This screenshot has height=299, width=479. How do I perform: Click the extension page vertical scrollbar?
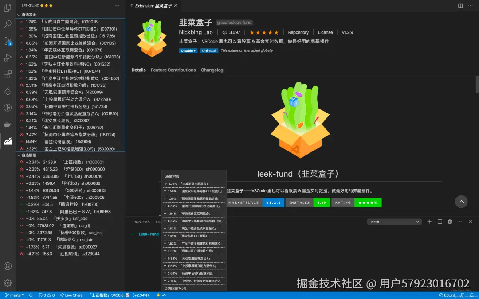[477, 84]
